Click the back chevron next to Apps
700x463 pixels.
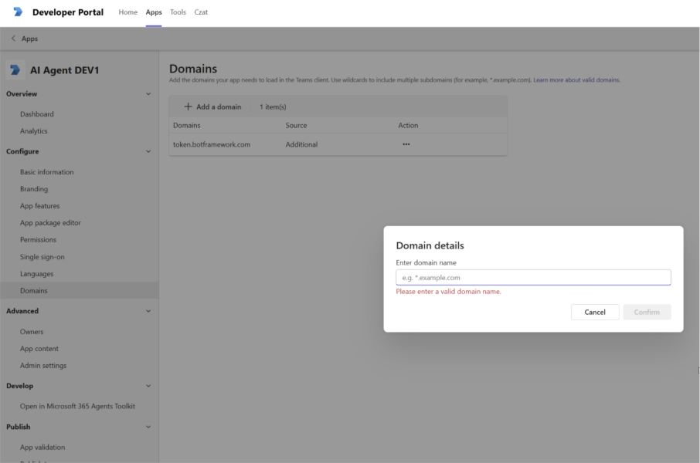click(x=13, y=39)
